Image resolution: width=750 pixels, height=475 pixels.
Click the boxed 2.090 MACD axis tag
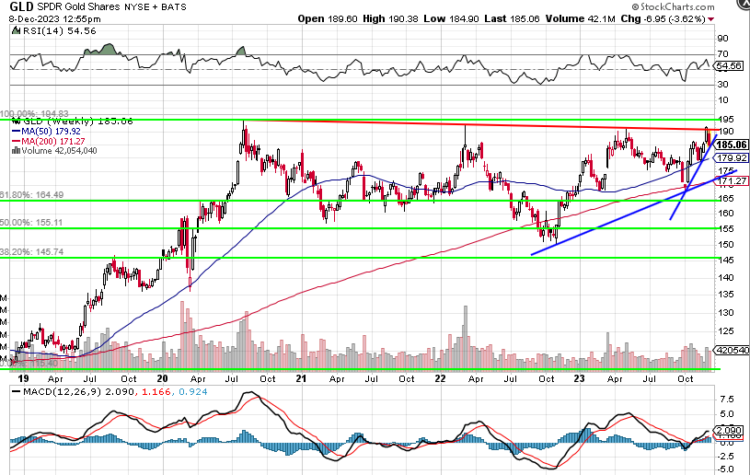pos(729,430)
